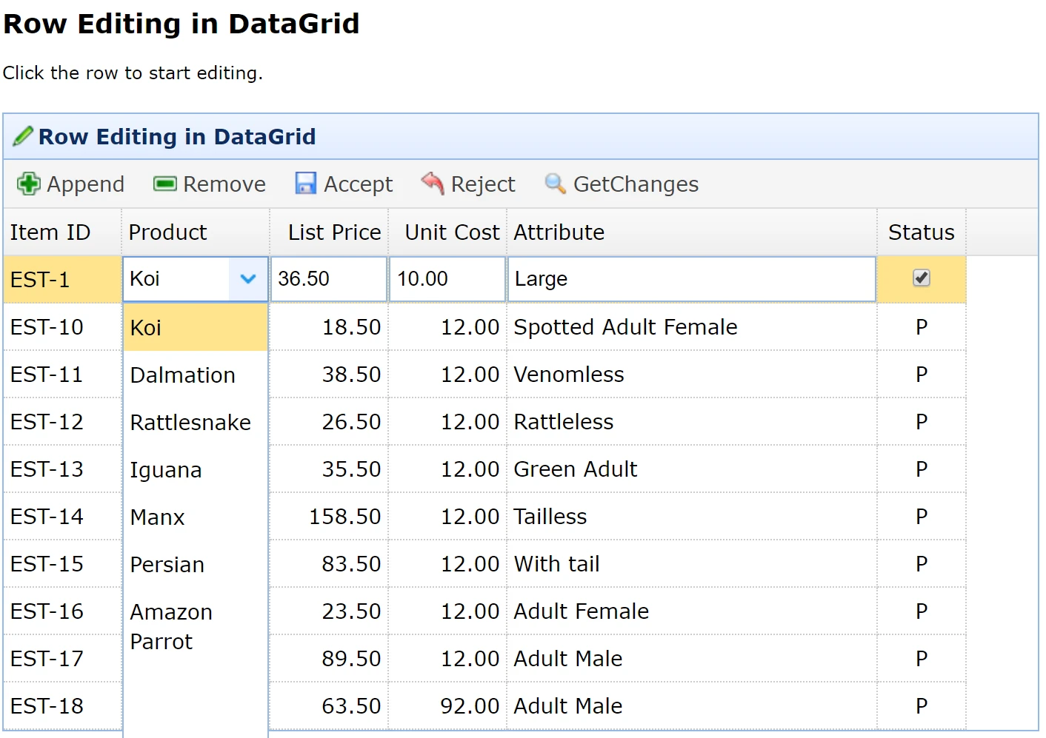
Task: Click the Unit Cost field showing 10.00
Action: click(x=447, y=279)
